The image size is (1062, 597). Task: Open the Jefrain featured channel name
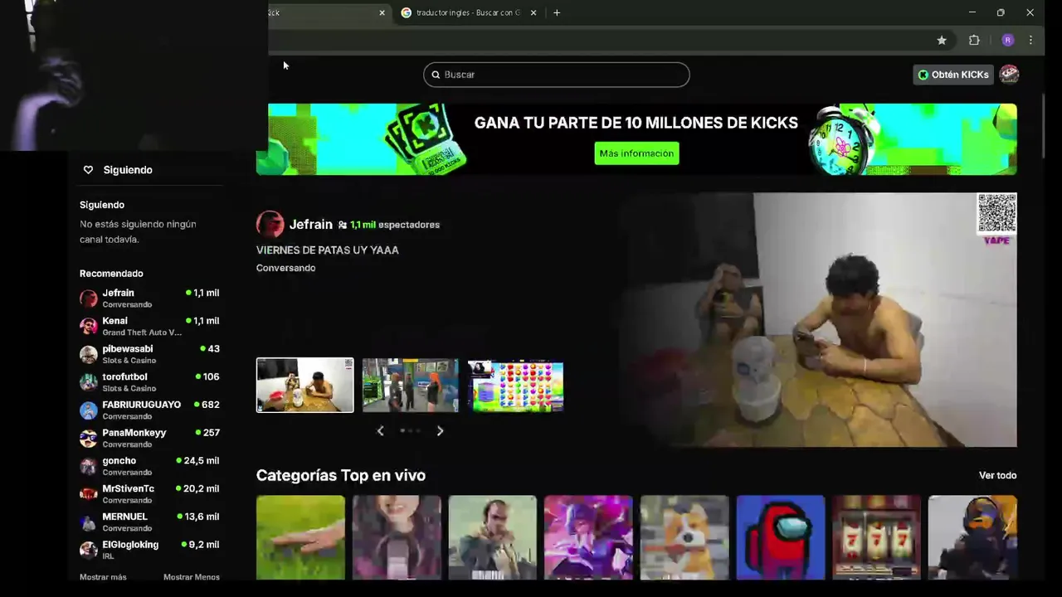[310, 225]
